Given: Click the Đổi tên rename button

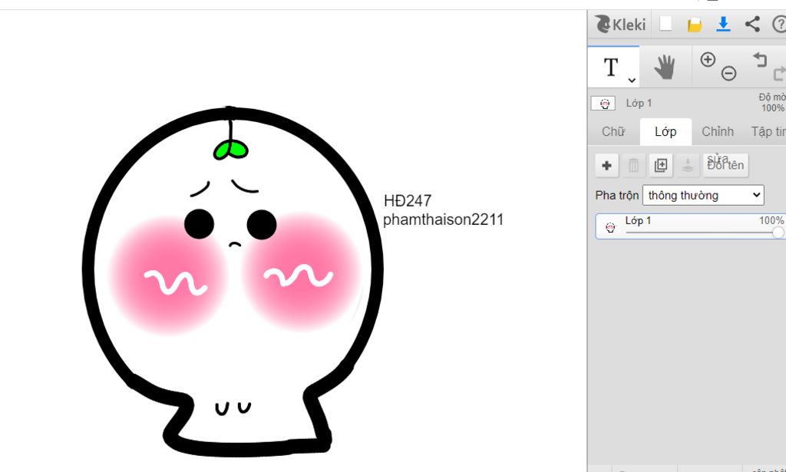Looking at the screenshot, I should [x=726, y=165].
